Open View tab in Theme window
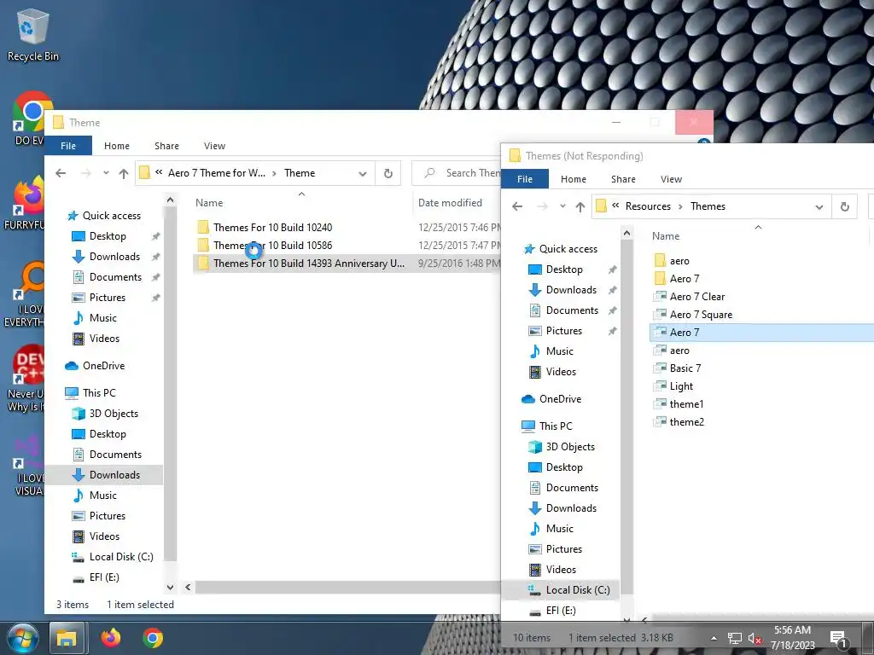The image size is (874, 655). pyautogui.click(x=214, y=146)
